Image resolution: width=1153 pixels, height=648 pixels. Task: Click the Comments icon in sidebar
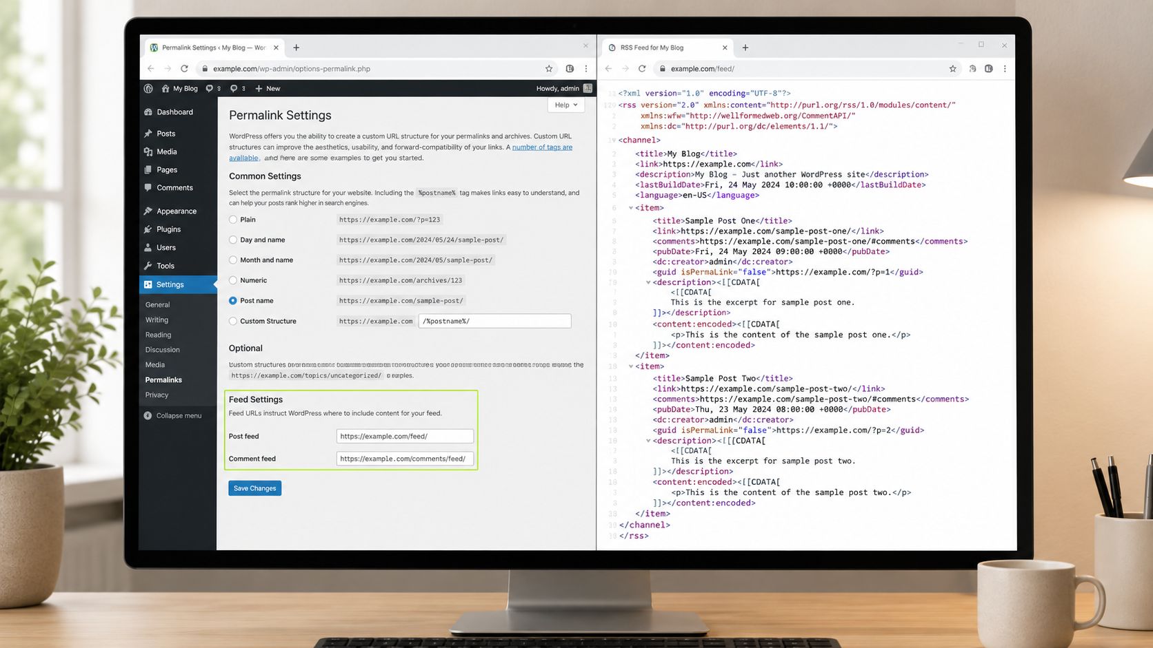[148, 187]
